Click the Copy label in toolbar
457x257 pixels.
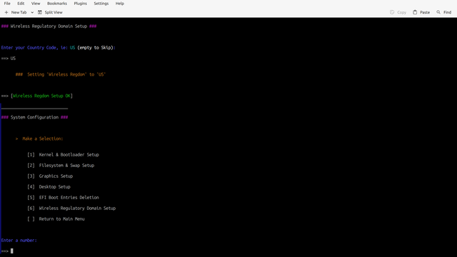[401, 12]
